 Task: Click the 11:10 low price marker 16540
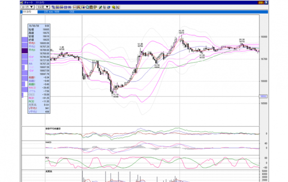(x=115, y=95)
